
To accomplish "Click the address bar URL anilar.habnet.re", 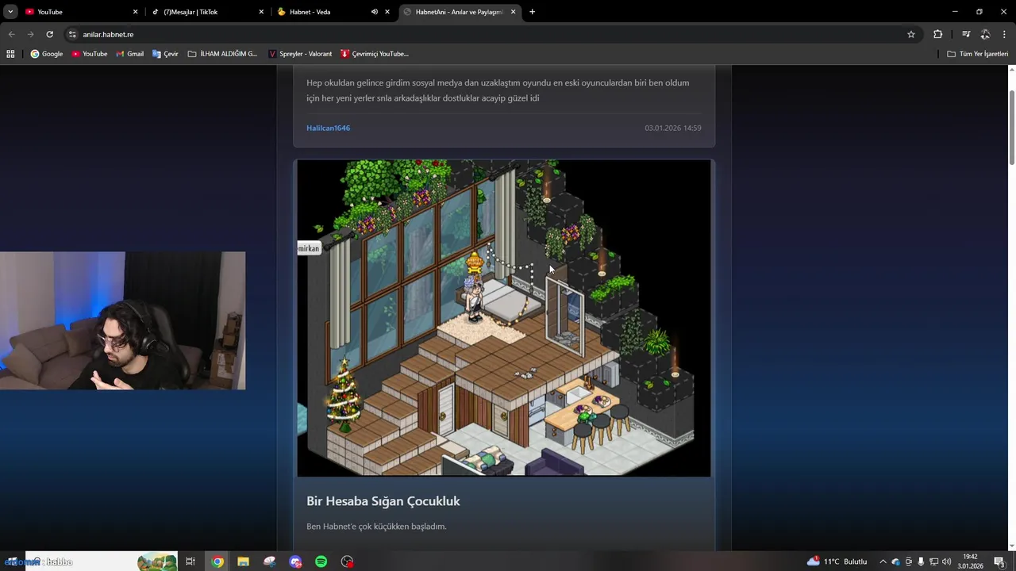I will pyautogui.click(x=108, y=34).
